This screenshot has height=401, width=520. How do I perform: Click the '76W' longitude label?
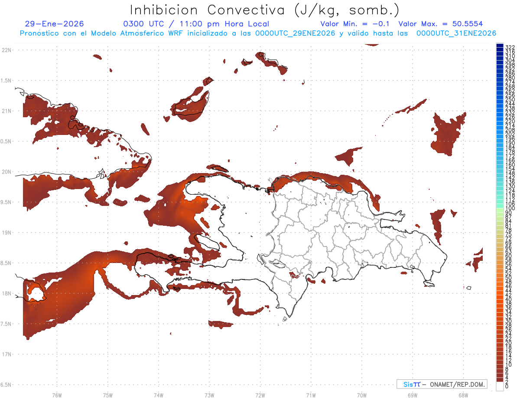click(57, 395)
